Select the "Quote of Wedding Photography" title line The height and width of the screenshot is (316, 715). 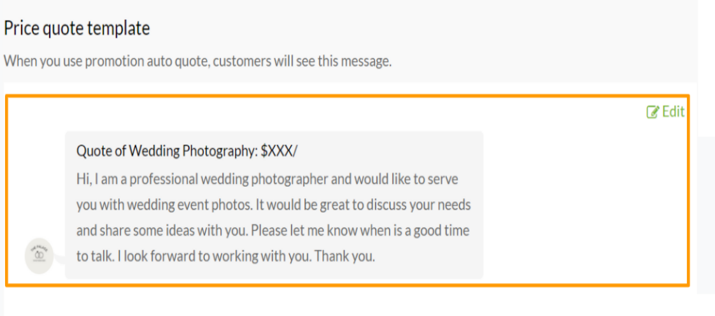187,152
